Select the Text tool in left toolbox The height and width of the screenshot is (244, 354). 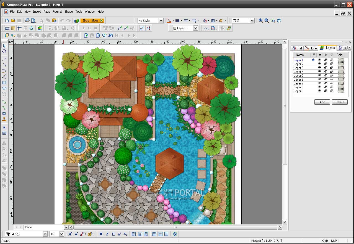(x=4, y=128)
